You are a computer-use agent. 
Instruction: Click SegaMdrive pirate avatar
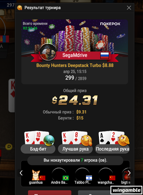(x=48, y=53)
